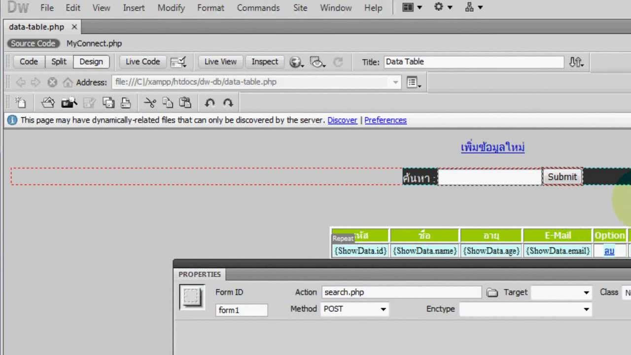Open the Site management icon menu
Viewport: 631px width, 355px height.
click(x=473, y=7)
